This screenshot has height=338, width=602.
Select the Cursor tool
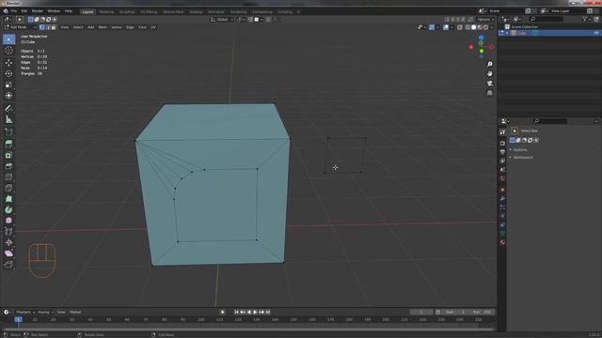point(8,50)
